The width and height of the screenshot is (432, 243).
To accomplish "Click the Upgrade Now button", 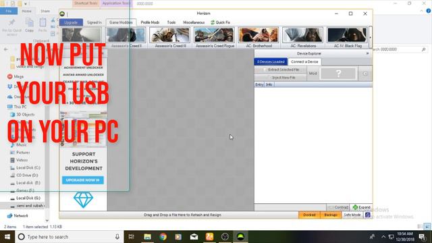I will 82,180.
